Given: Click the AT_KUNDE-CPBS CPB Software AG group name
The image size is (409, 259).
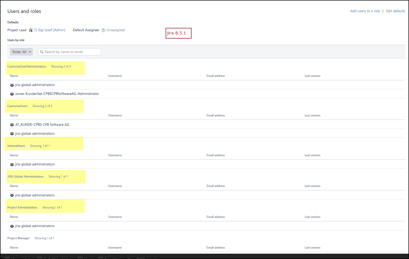Looking at the screenshot, I should click(42, 125).
